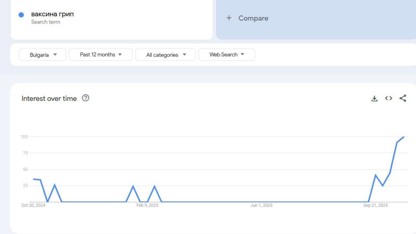Click the chart line's peak at 100
Screen dimensions: 416x234
click(x=404, y=137)
